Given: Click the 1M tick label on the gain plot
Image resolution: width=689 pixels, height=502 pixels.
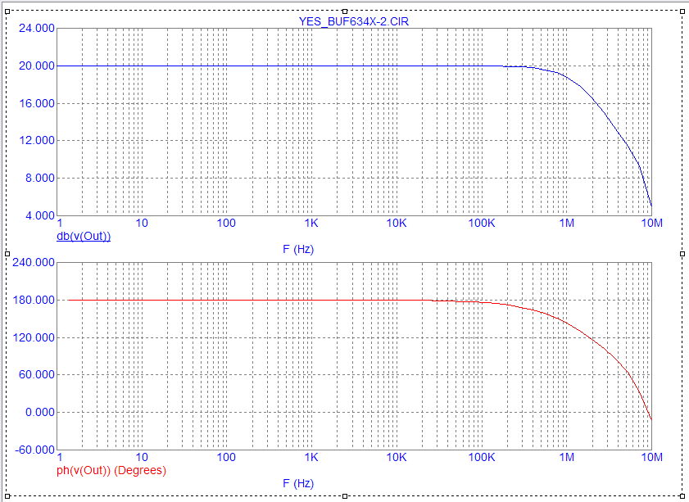Looking at the screenshot, I should pyautogui.click(x=566, y=223).
